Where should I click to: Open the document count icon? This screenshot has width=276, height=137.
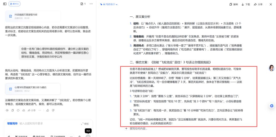click(83, 4)
